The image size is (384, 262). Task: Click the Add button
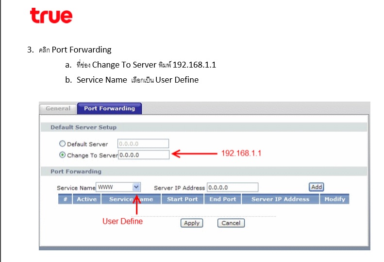pos(317,187)
